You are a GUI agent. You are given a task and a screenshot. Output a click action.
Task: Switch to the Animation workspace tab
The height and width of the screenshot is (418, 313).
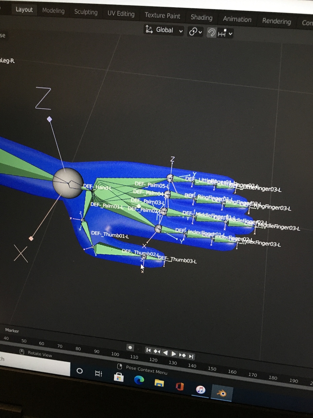pos(237,19)
